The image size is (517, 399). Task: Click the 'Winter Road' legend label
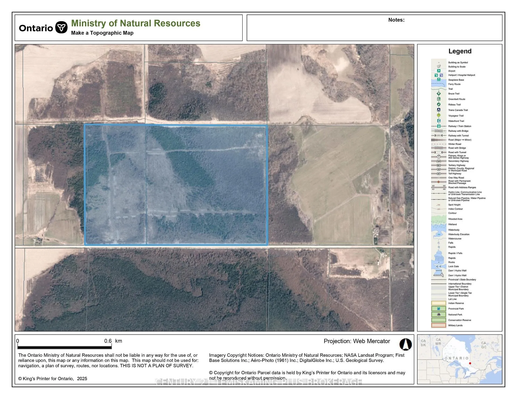455,144
